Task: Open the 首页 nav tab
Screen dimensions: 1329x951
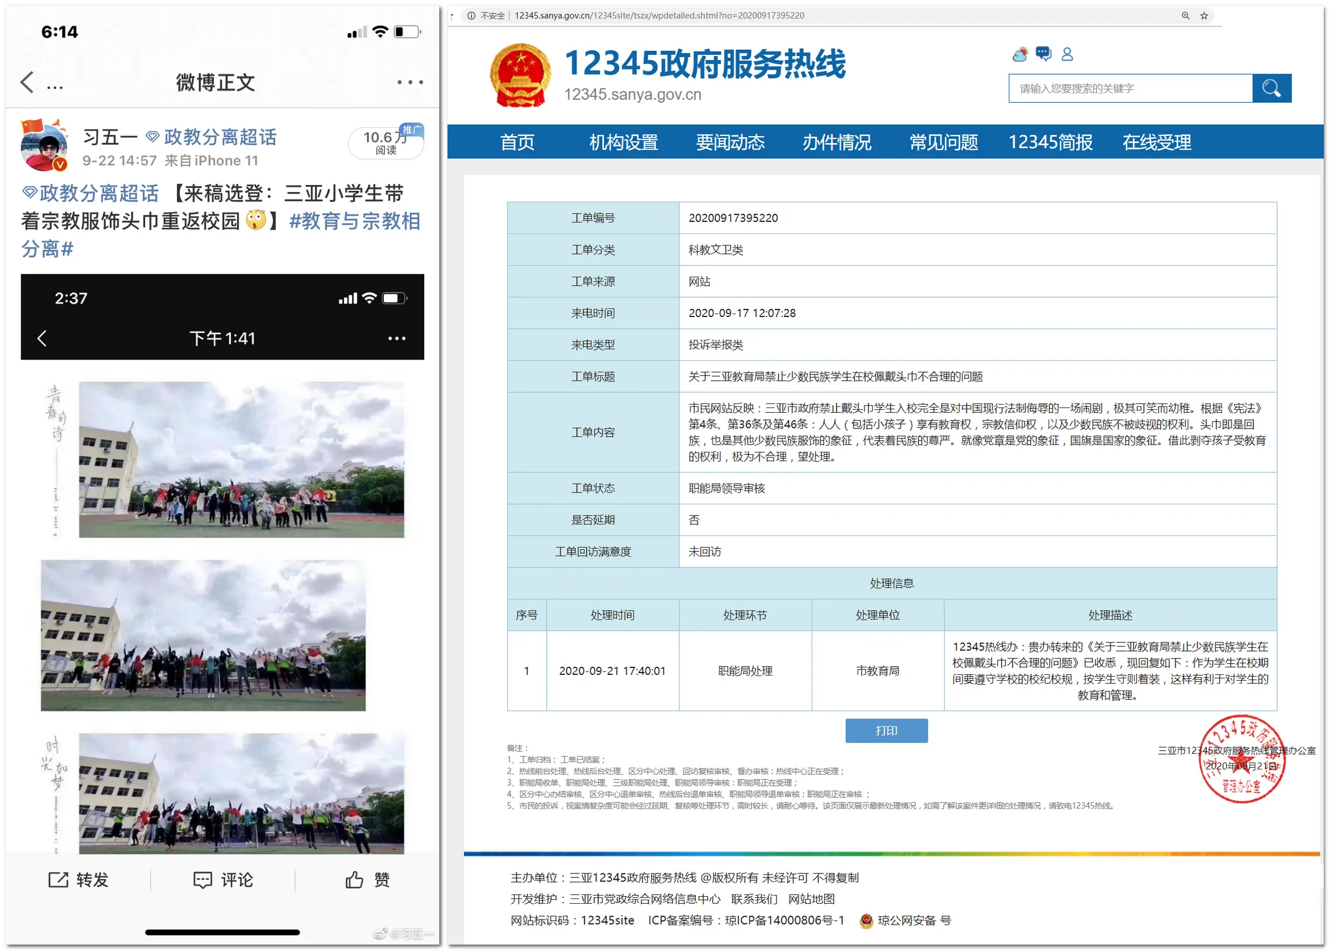Action: click(517, 142)
